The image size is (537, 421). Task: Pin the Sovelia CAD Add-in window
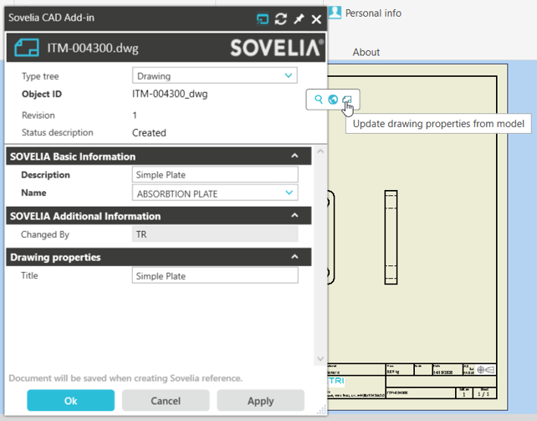(299, 19)
